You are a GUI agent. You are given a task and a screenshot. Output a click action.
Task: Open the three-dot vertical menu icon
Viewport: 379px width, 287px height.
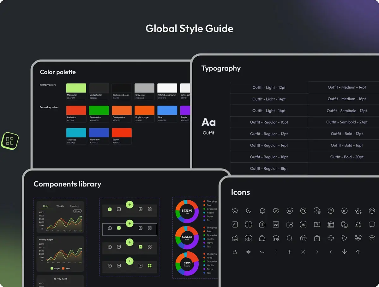tap(276, 252)
